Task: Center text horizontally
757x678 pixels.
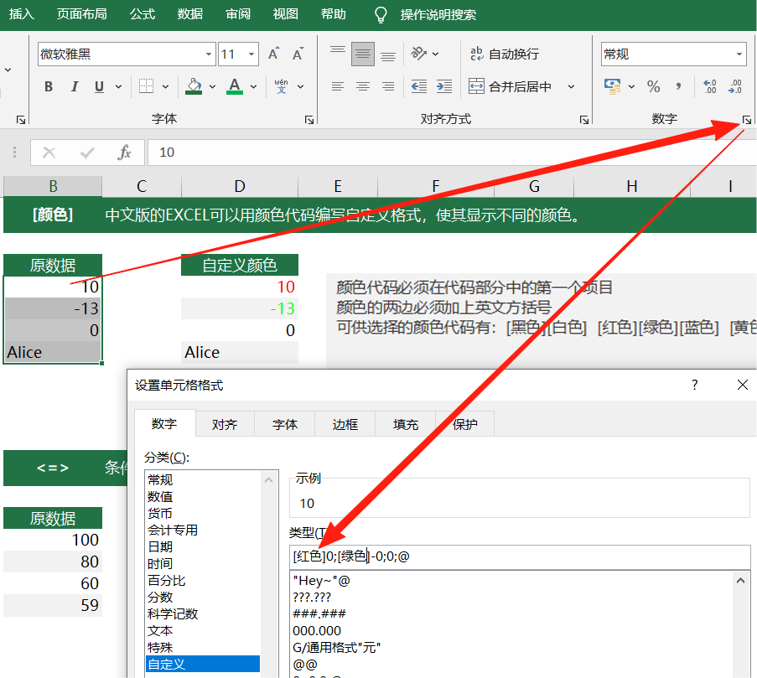Action: (x=362, y=87)
